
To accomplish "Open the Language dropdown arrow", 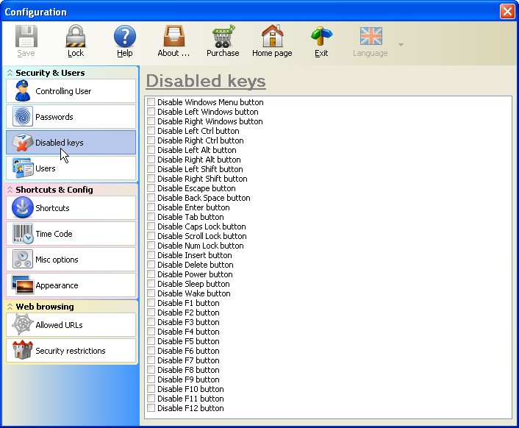I will [401, 44].
